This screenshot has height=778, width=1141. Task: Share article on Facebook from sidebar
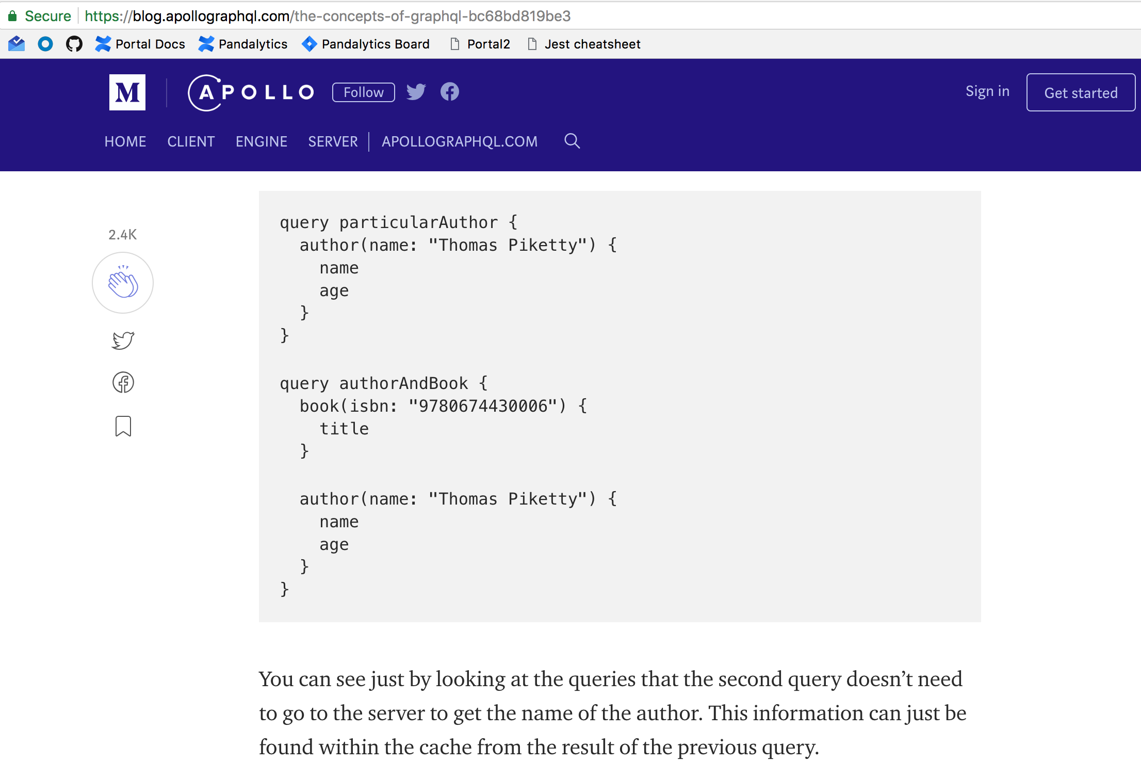(x=123, y=382)
